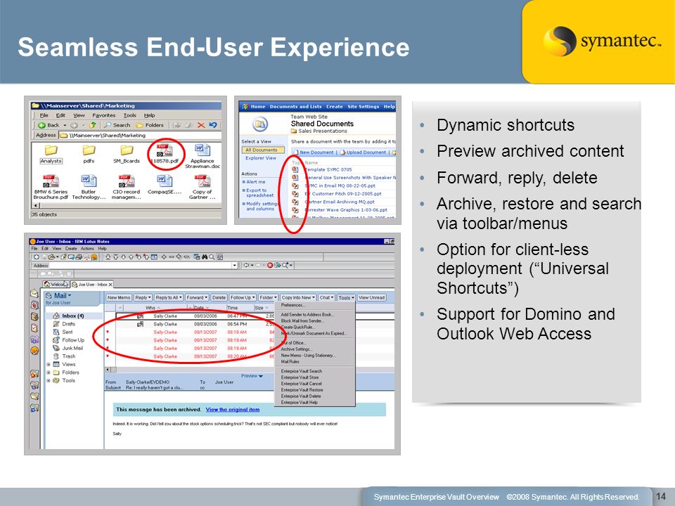675x506 pixels.
Task: Select the Butler Technology document
Action: [89, 187]
